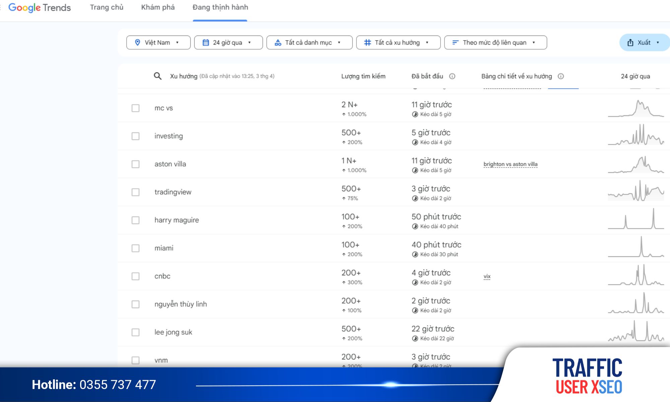The width and height of the screenshot is (670, 402).
Task: Select the nguyễn thùy linh checkbox
Action: pyautogui.click(x=135, y=304)
